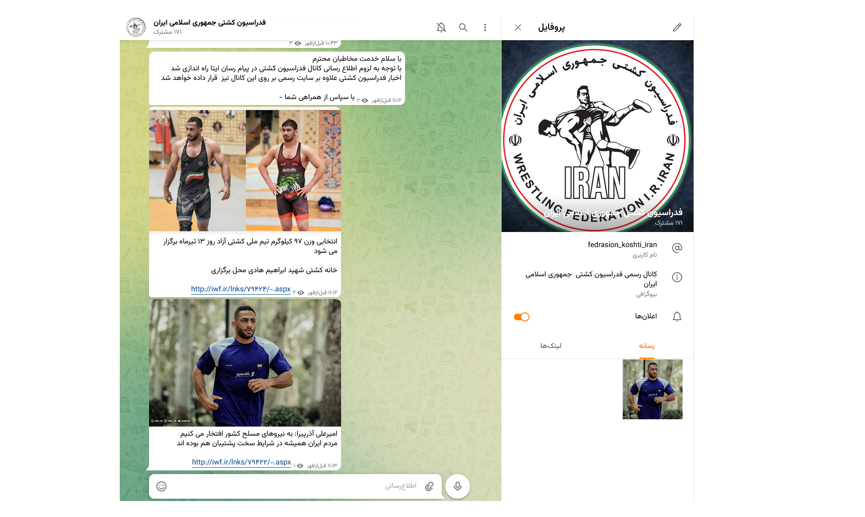Click the views eye icon on ۱۱:۱۳ message
This screenshot has width=865, height=517.
[x=300, y=466]
